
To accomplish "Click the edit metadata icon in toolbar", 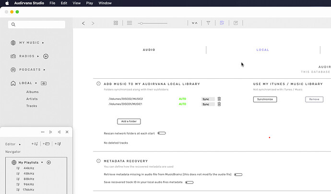I will tap(236, 23).
